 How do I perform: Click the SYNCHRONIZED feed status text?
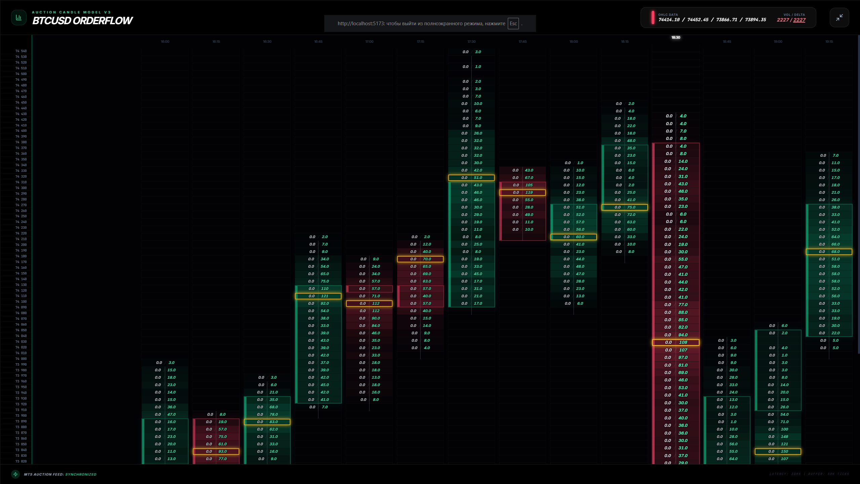click(x=81, y=474)
